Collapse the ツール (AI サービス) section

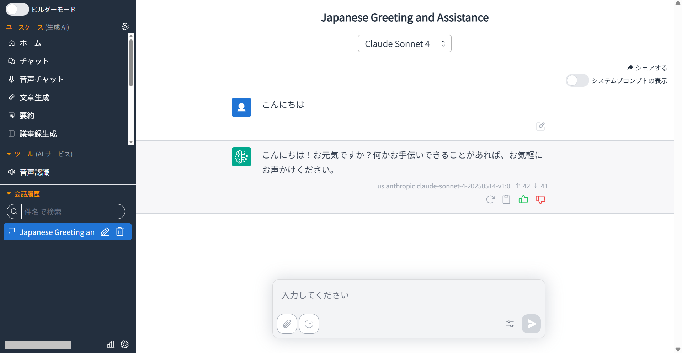[x=9, y=154]
